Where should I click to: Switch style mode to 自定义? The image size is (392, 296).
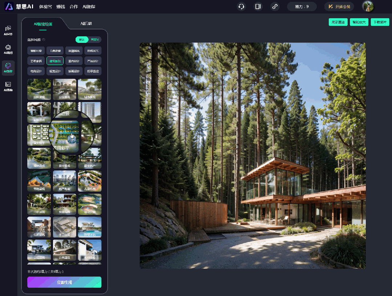[x=96, y=40]
